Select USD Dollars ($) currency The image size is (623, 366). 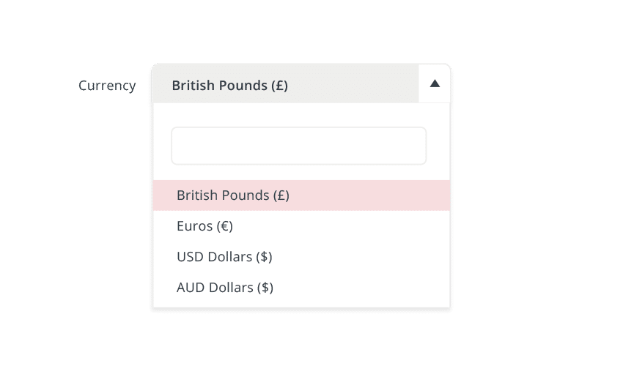pyautogui.click(x=224, y=257)
